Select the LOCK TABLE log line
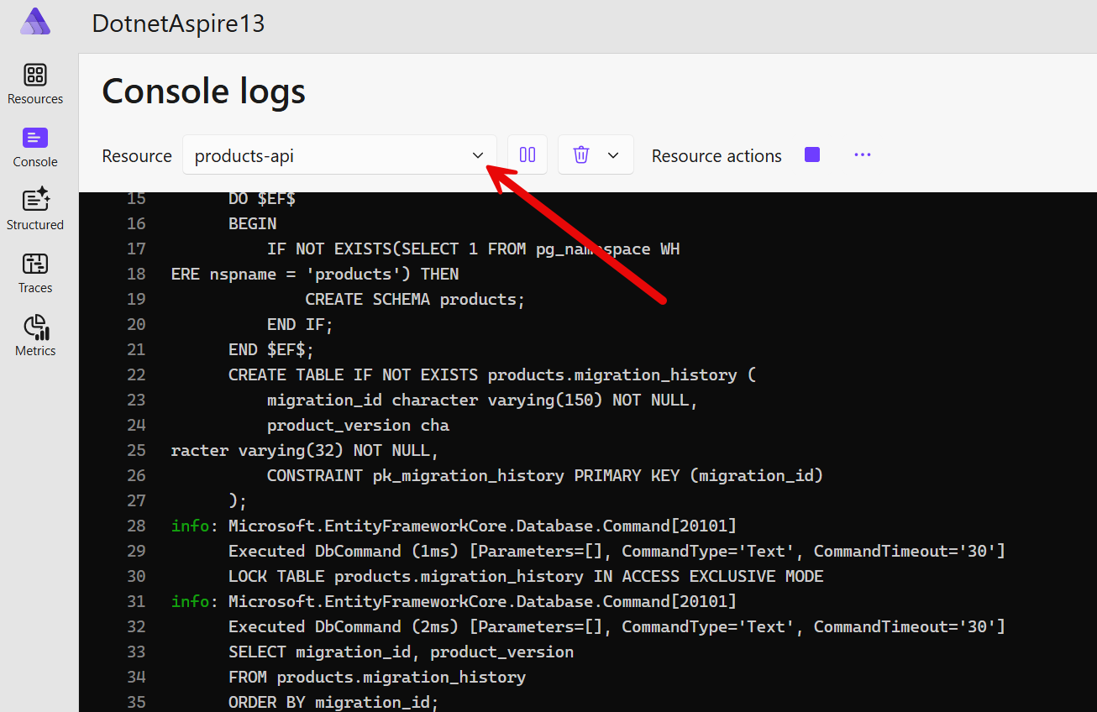 pos(525,576)
